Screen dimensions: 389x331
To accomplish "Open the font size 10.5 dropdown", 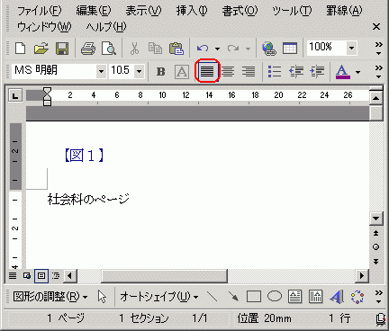I will pos(139,71).
